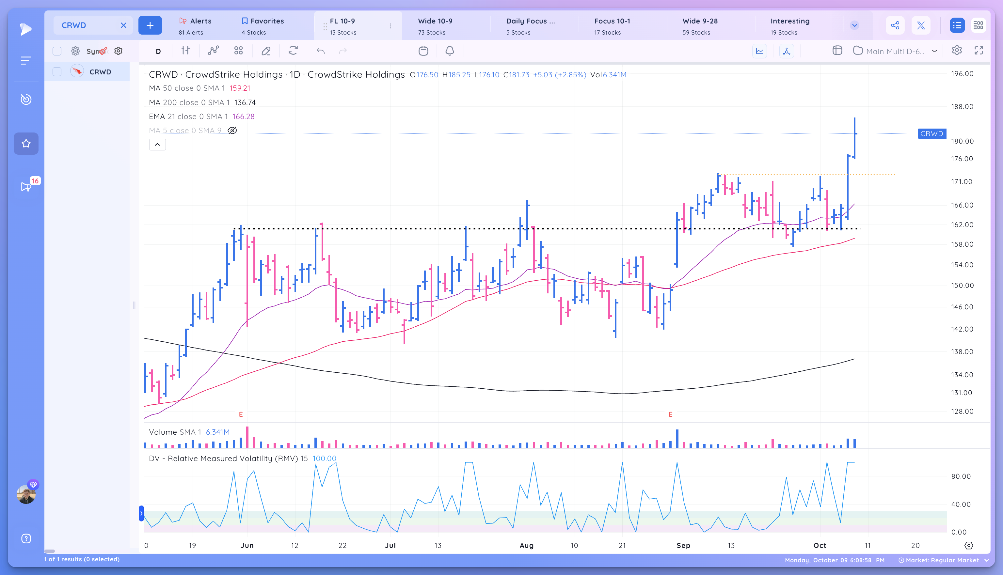This screenshot has width=1003, height=575.
Task: Add new tab with plus button
Action: point(150,25)
